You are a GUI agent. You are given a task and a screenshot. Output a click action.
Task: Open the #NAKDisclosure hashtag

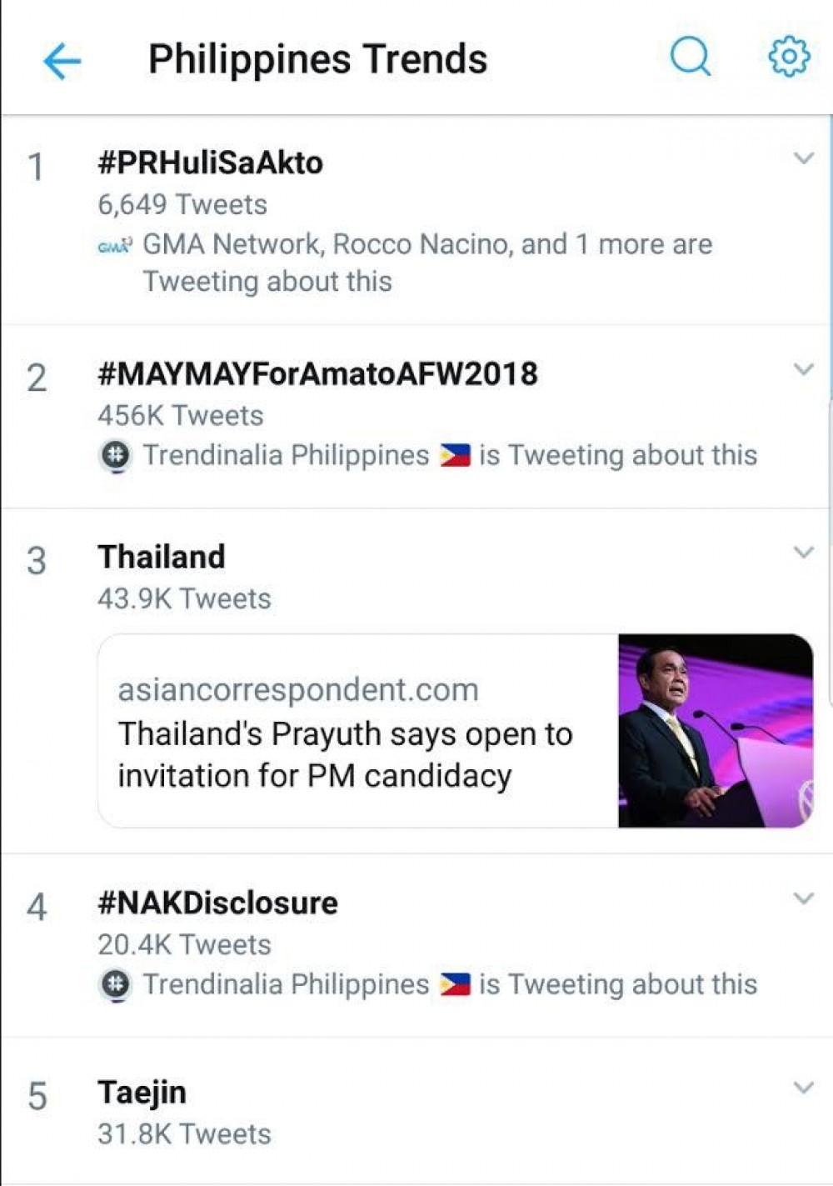point(217,903)
